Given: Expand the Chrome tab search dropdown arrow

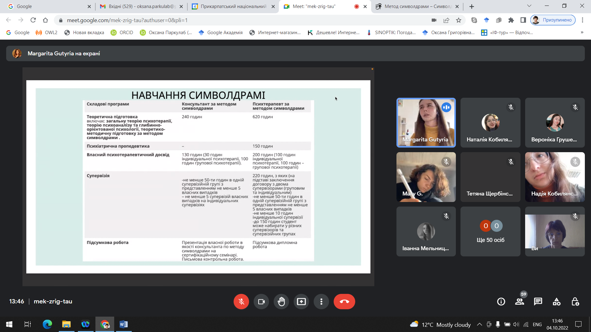Looking at the screenshot, I should [x=529, y=6].
